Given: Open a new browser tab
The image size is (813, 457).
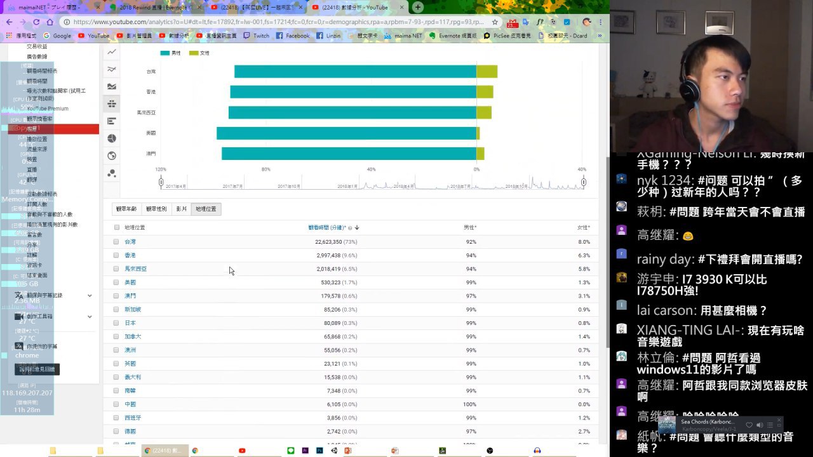Looking at the screenshot, I should click(418, 8).
